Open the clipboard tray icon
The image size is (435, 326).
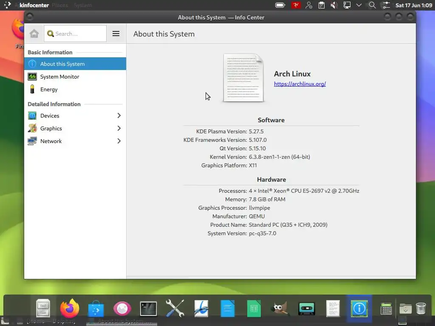point(322,5)
